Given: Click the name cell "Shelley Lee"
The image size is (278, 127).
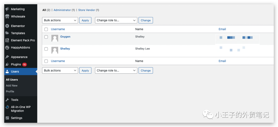Looking at the screenshot, I should click(x=142, y=48).
